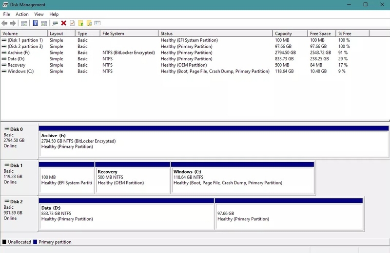Viewport: 390px width, 253px height.
Task: Open the Action menu
Action: (22, 14)
